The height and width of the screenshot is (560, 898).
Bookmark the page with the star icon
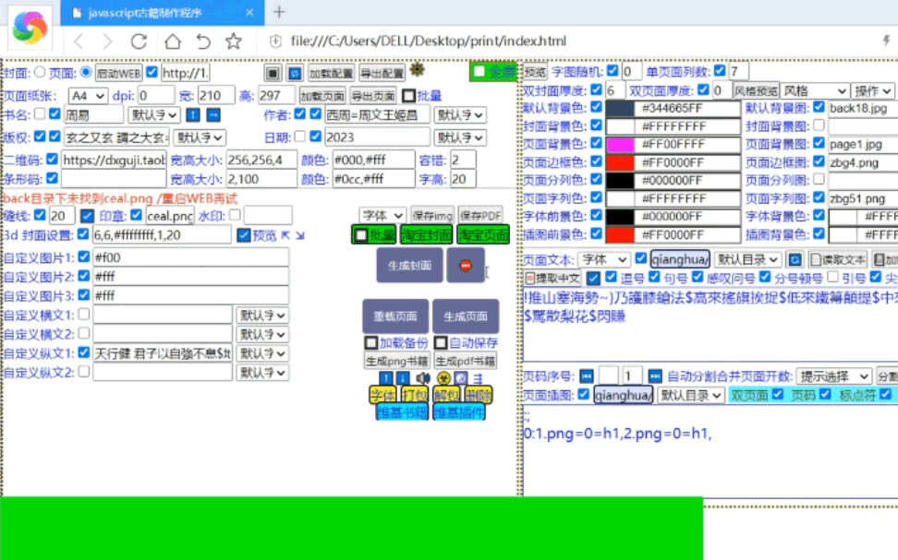[x=234, y=42]
